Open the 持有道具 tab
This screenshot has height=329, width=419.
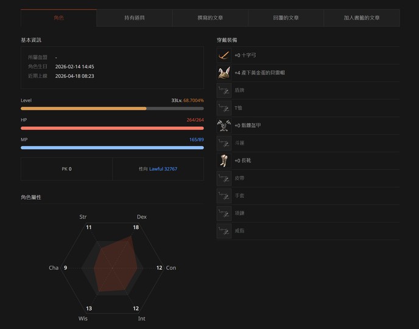[134, 18]
